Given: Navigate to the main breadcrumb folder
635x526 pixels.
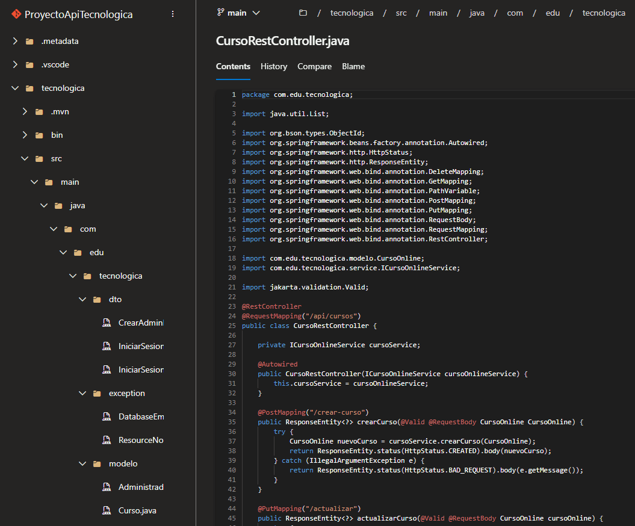Looking at the screenshot, I should [438, 13].
